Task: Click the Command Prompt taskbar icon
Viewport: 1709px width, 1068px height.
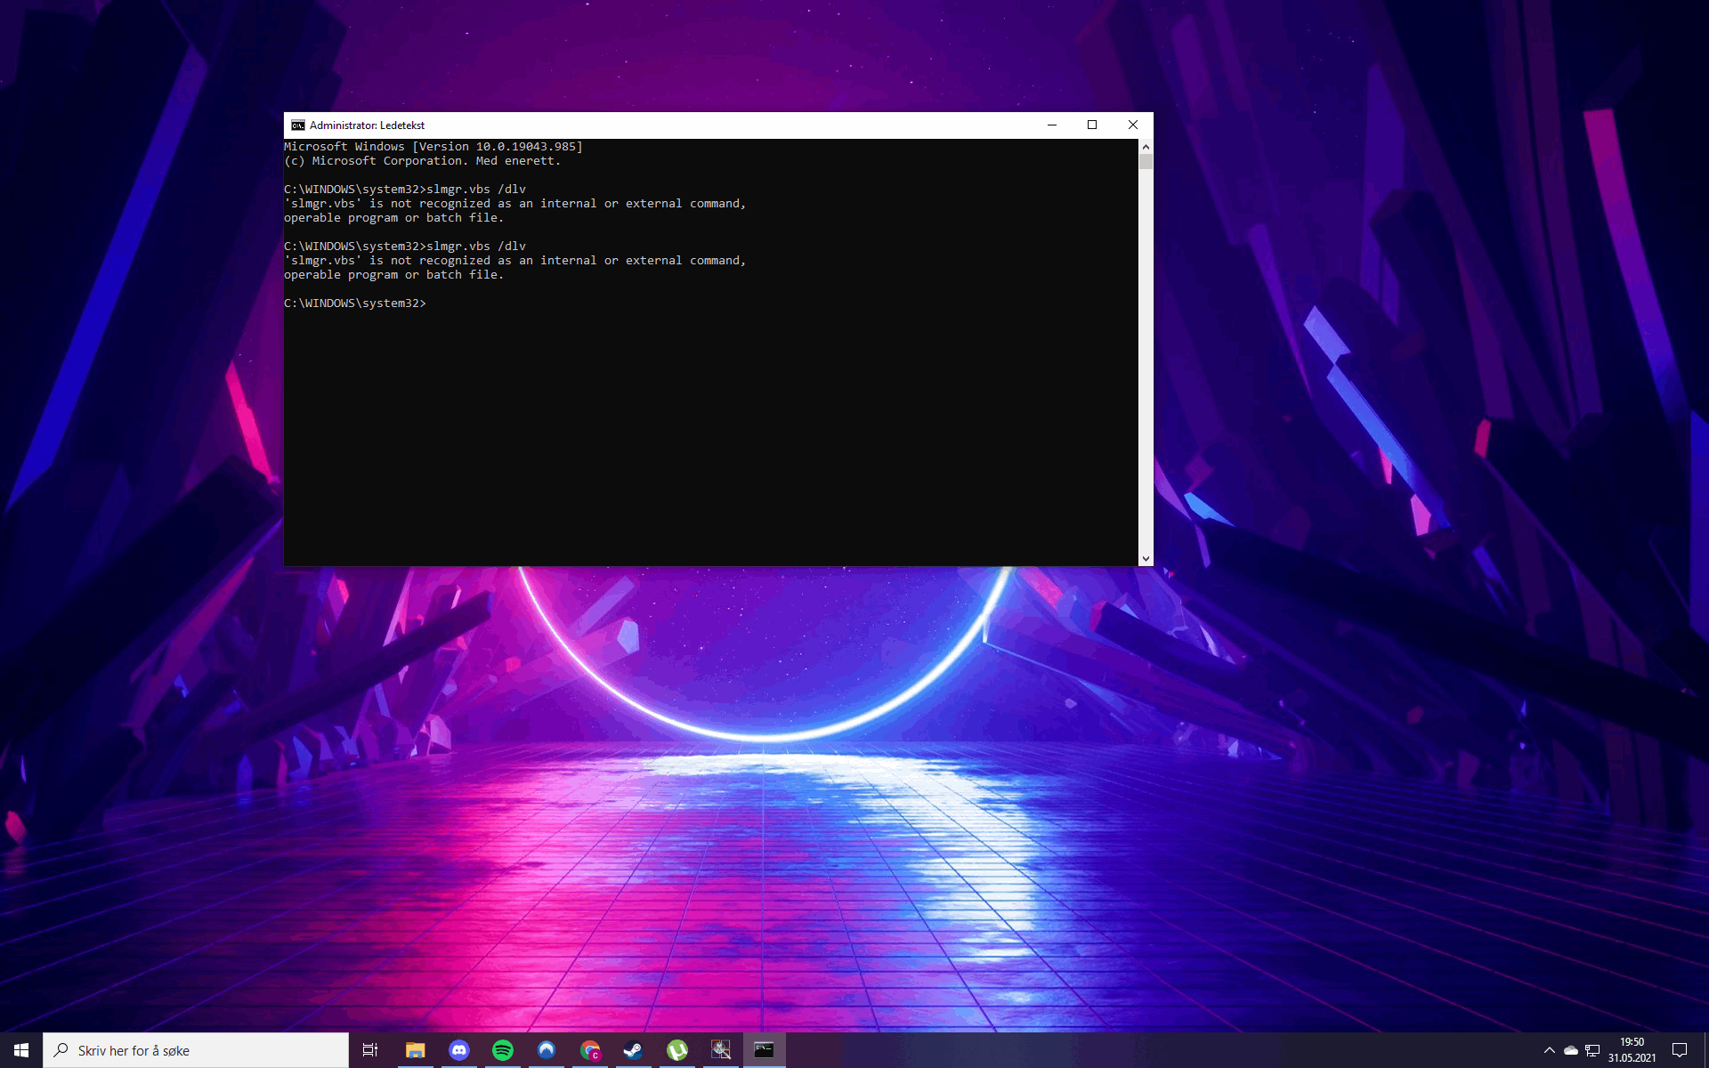Action: (x=764, y=1050)
